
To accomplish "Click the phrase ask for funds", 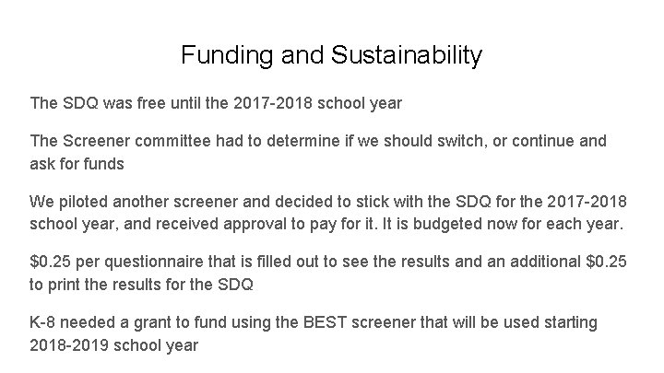I will [x=77, y=164].
